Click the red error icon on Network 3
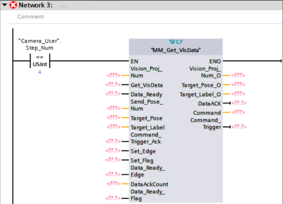The width and height of the screenshot is (283, 204). [13, 5]
